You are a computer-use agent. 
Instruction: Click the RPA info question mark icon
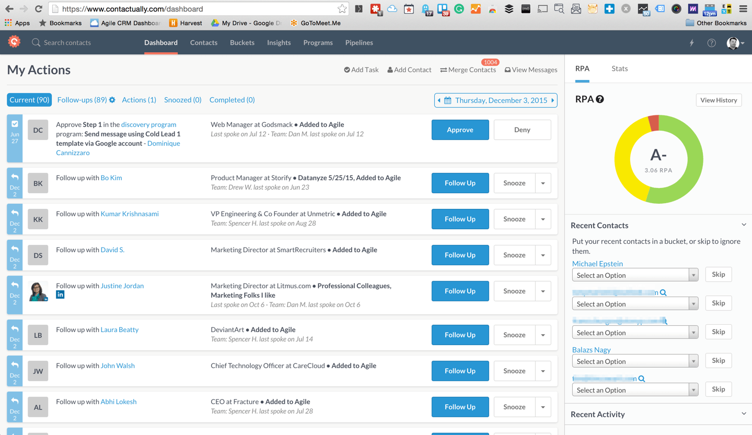600,99
